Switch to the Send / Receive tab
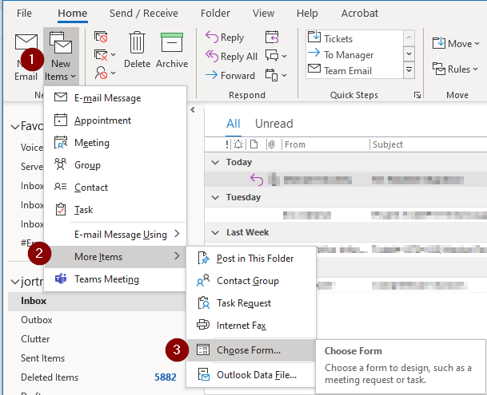Screen dimensions: 487x395 point(143,14)
